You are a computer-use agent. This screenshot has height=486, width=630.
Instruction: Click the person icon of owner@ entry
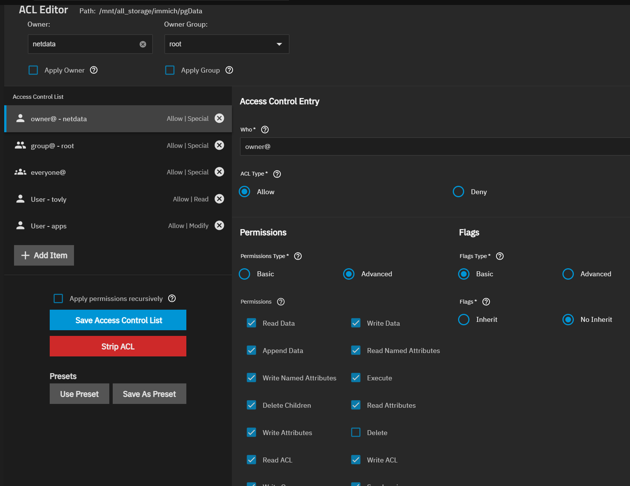click(20, 119)
